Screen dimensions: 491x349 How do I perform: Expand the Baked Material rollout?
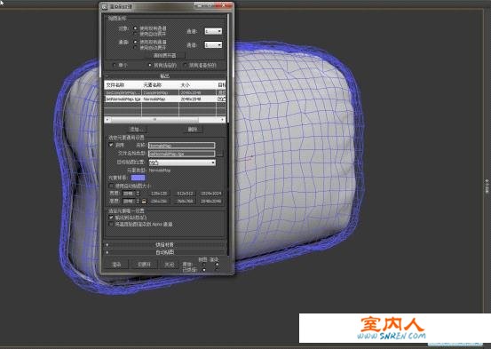[165, 245]
